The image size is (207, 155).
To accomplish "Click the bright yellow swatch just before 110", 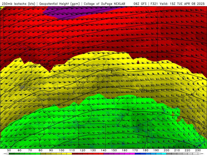I will (69, 154).
